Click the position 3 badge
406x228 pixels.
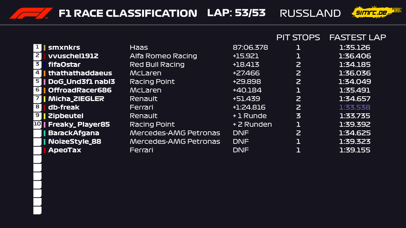37,65
